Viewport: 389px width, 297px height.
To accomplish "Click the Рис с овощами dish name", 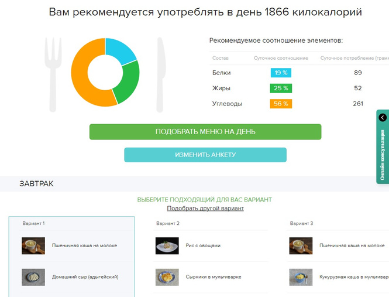I will click(x=203, y=245).
